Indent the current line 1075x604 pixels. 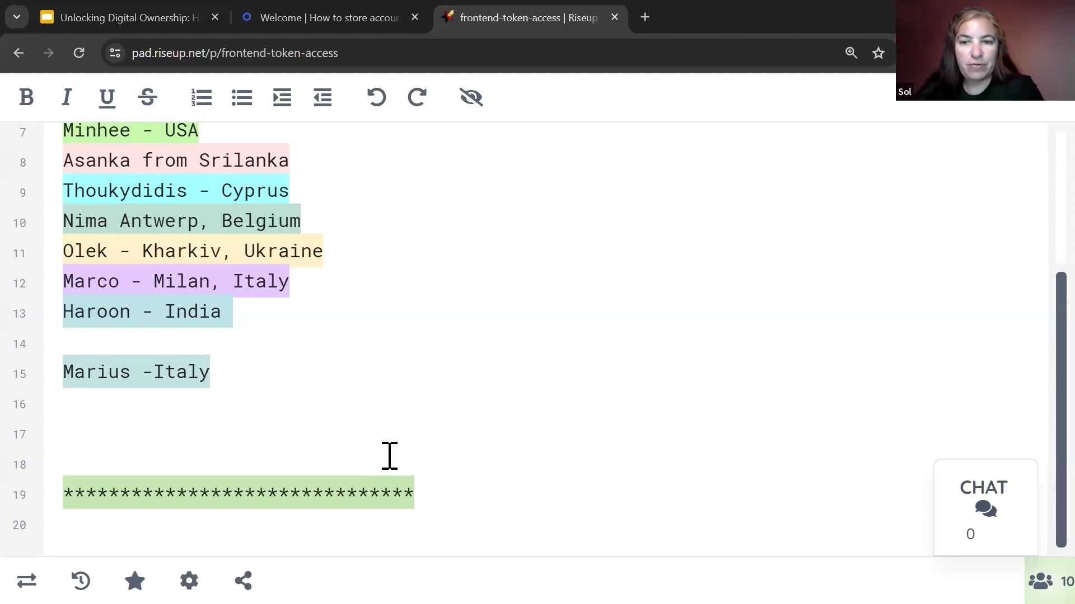pos(282,97)
